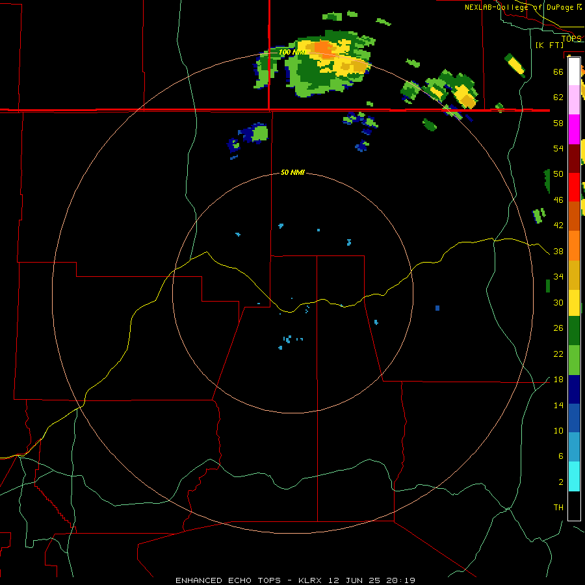This screenshot has width=585, height=585.
Task: Click the "50 NMI" range ring label
Action: coord(292,172)
